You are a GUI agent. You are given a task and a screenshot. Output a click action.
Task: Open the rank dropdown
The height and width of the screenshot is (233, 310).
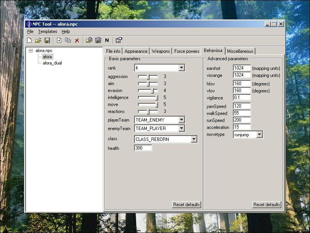coord(181,68)
